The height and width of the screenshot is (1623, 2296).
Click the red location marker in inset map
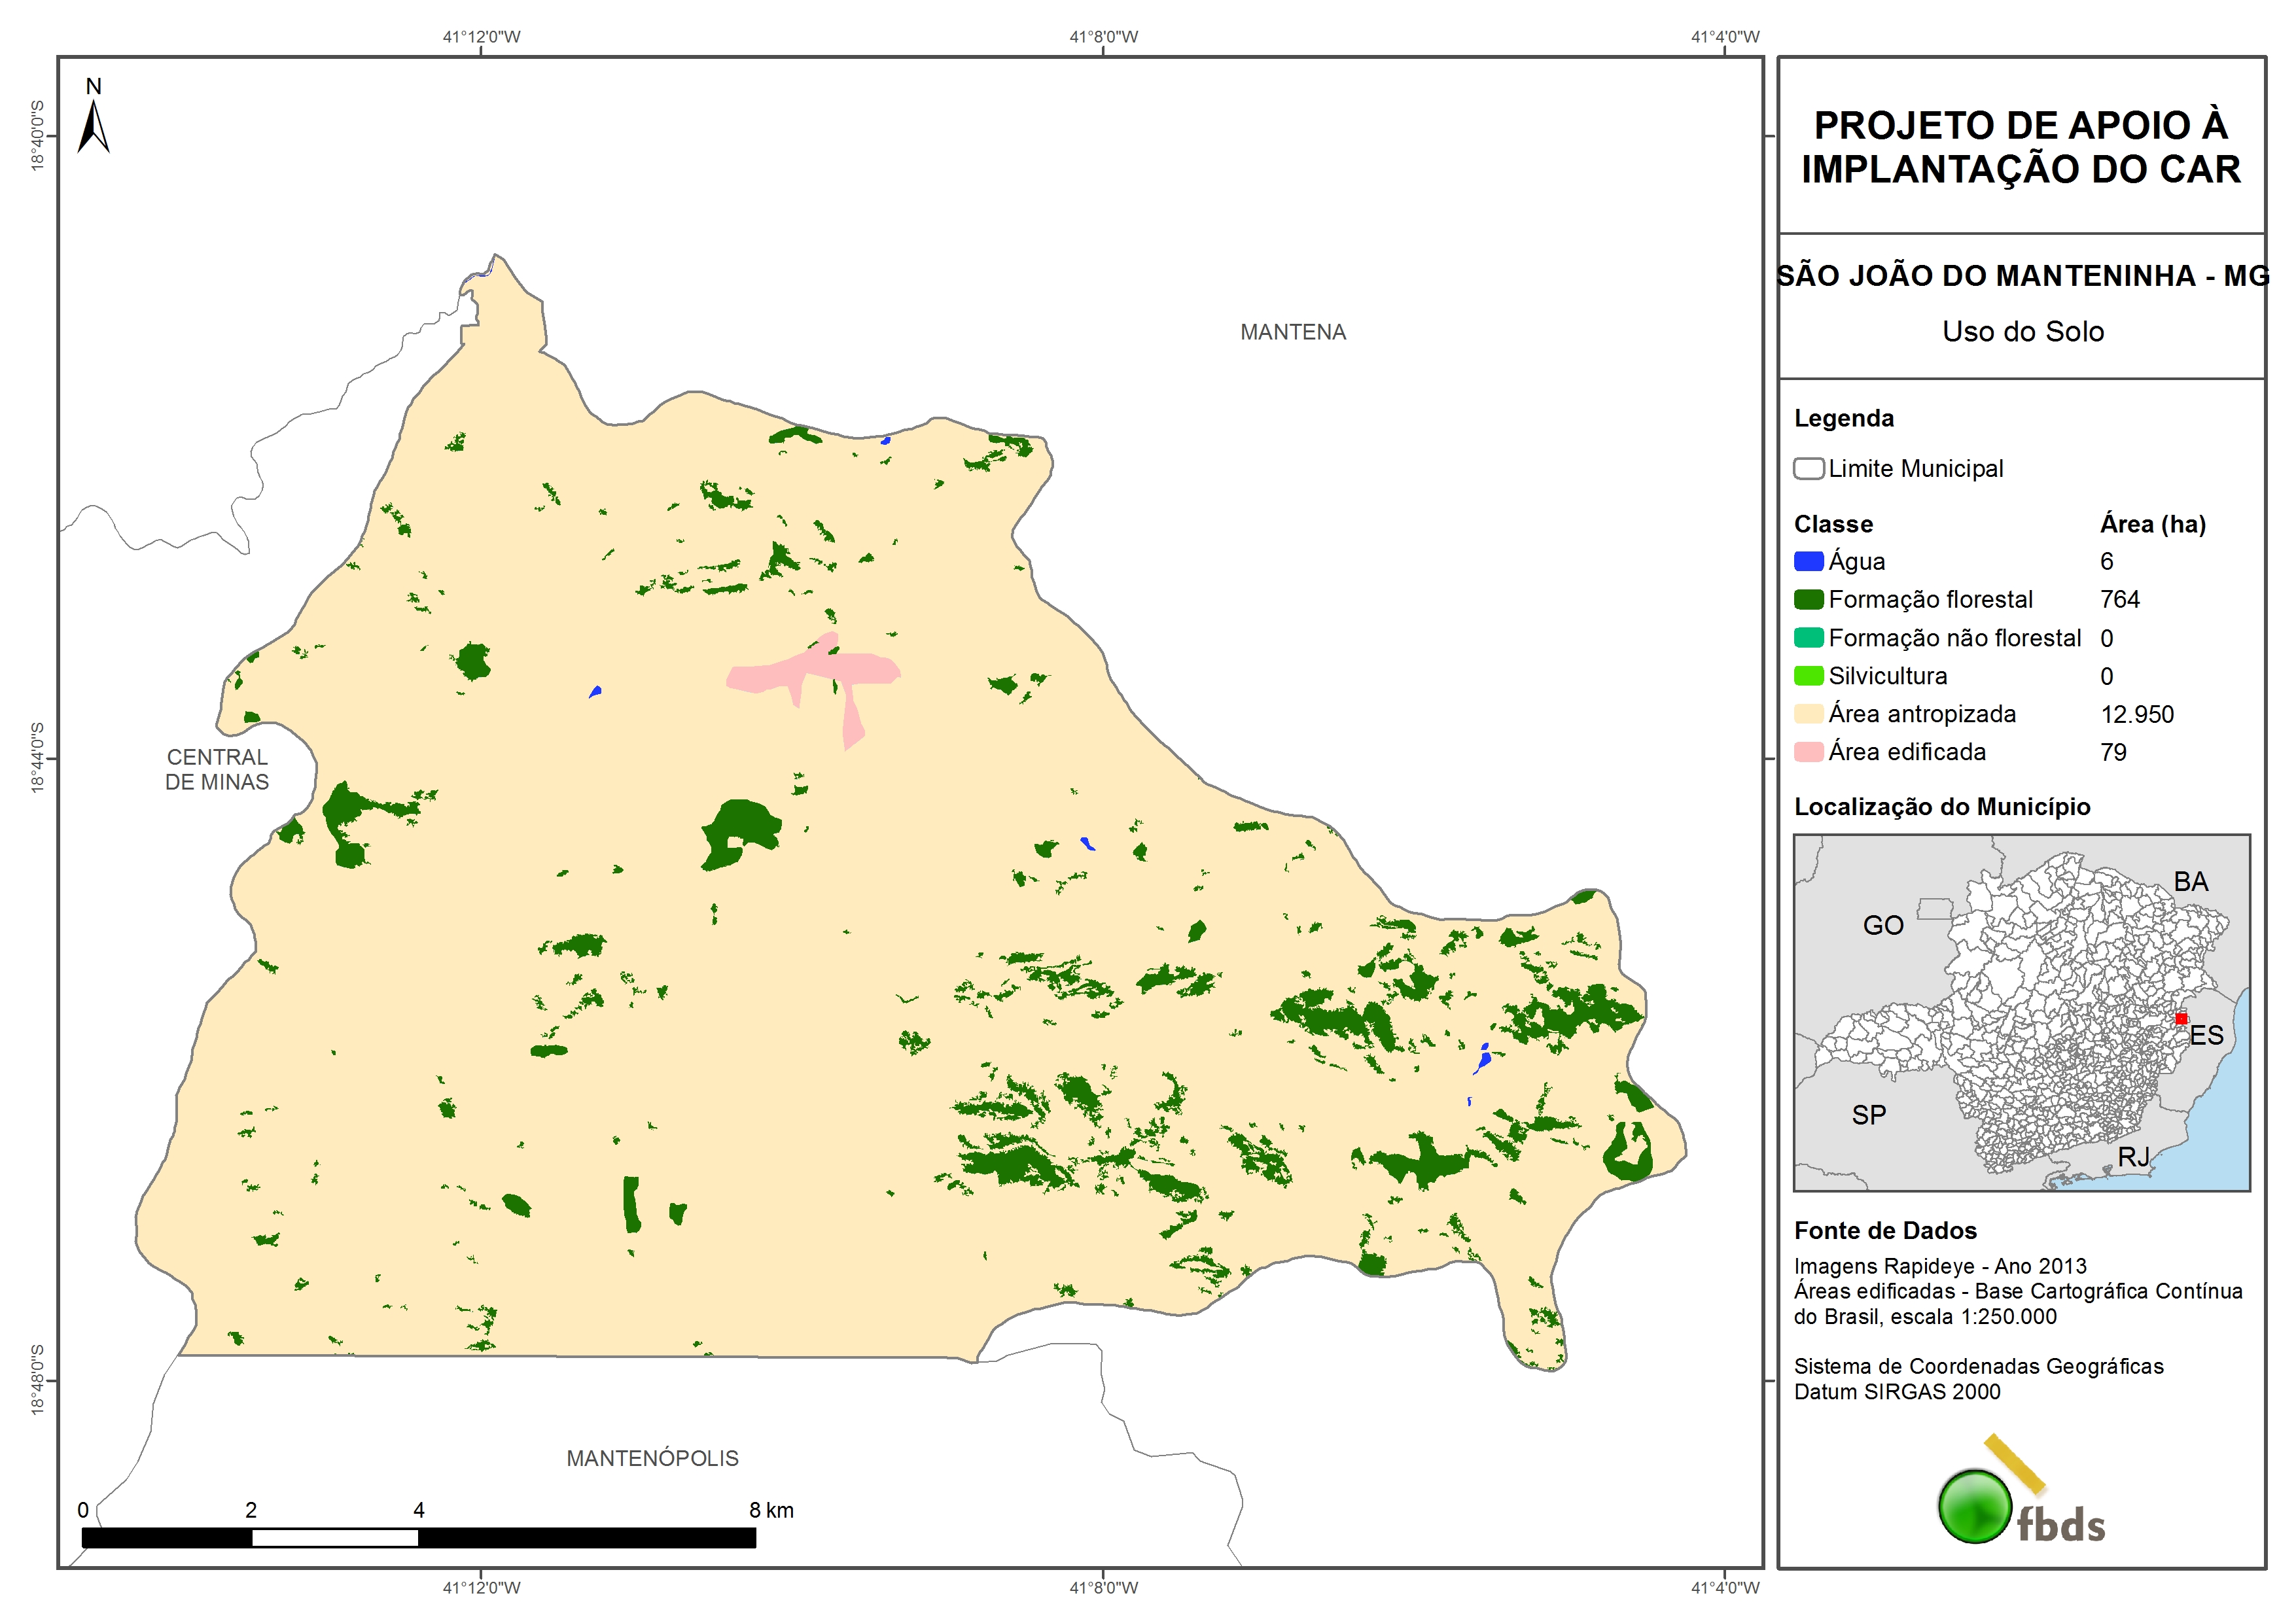[2181, 1019]
